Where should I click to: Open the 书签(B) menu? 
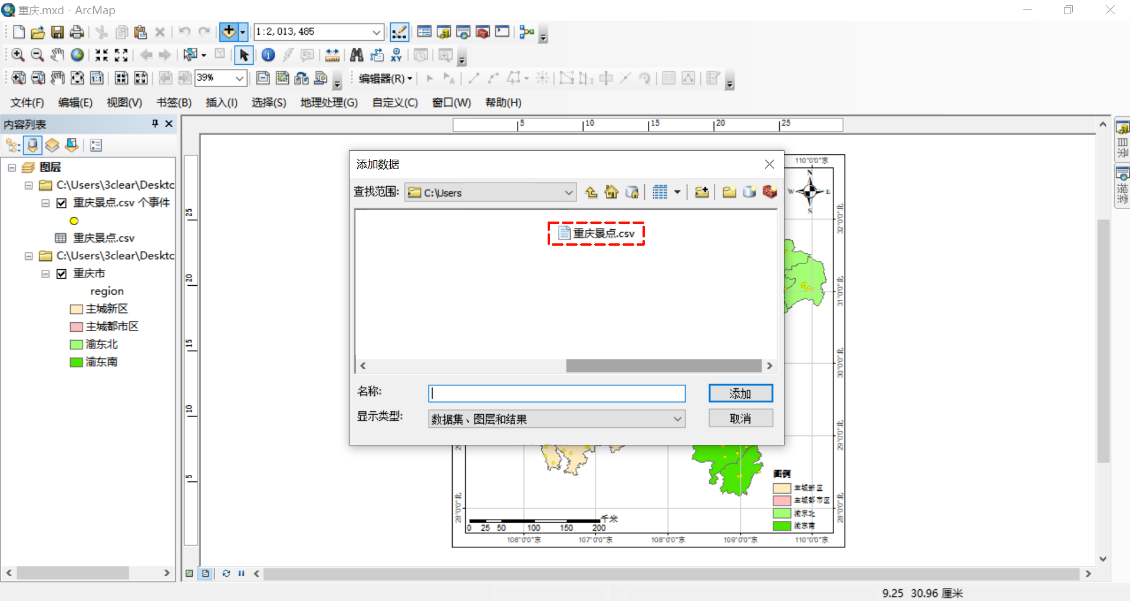173,103
